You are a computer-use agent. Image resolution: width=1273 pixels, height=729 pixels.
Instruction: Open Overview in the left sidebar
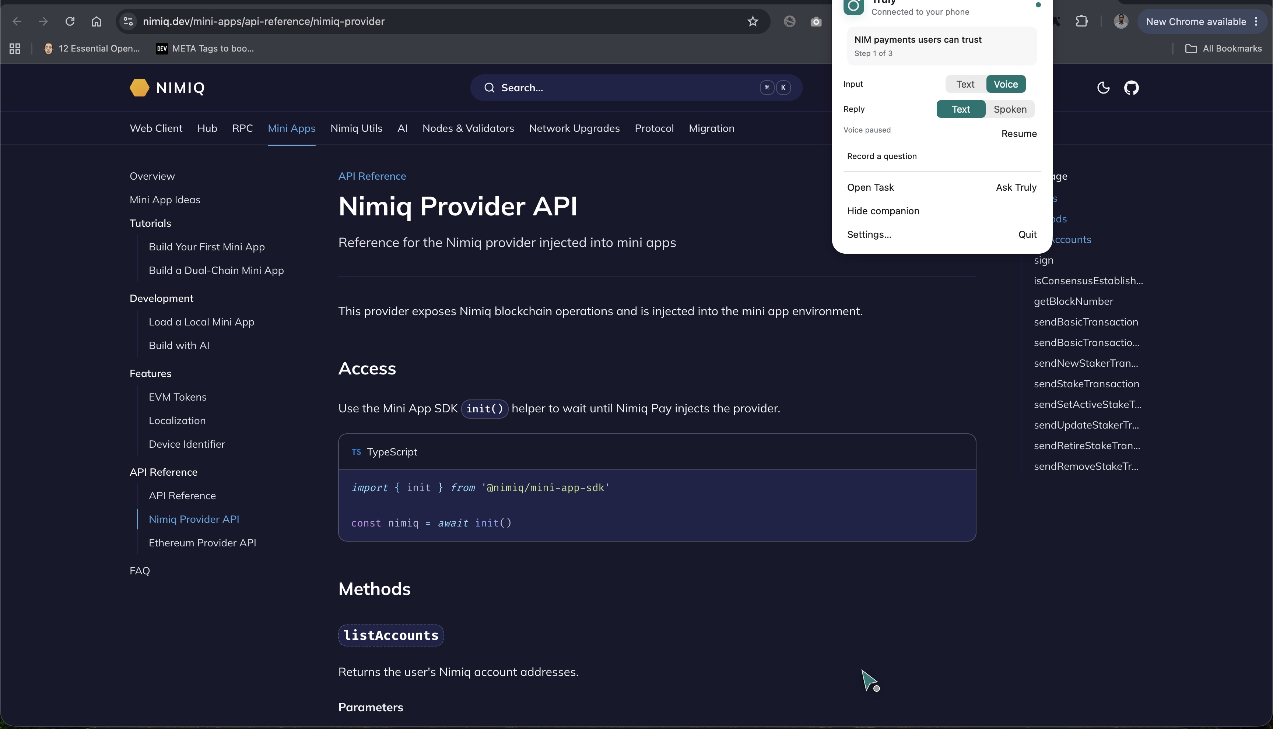click(152, 176)
